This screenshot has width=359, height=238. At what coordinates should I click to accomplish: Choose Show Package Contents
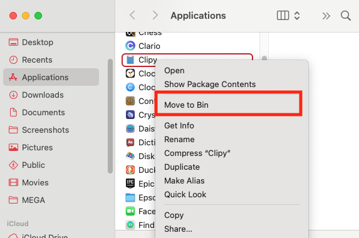point(232,84)
